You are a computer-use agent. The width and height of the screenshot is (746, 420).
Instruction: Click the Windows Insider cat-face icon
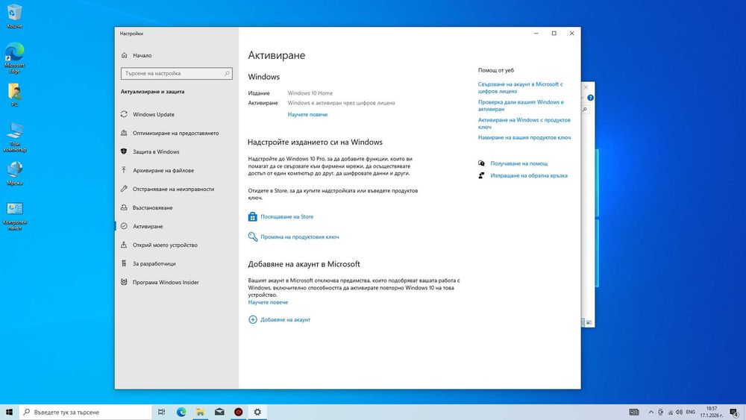tap(124, 282)
